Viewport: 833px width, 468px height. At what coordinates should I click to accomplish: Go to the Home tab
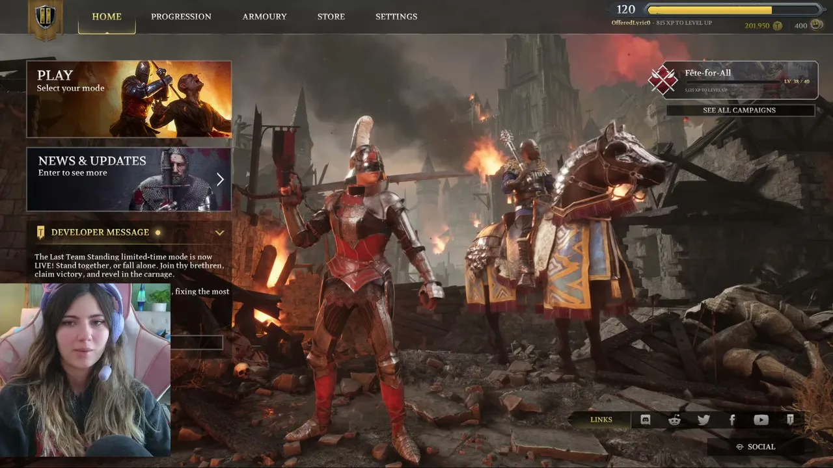[x=107, y=17]
